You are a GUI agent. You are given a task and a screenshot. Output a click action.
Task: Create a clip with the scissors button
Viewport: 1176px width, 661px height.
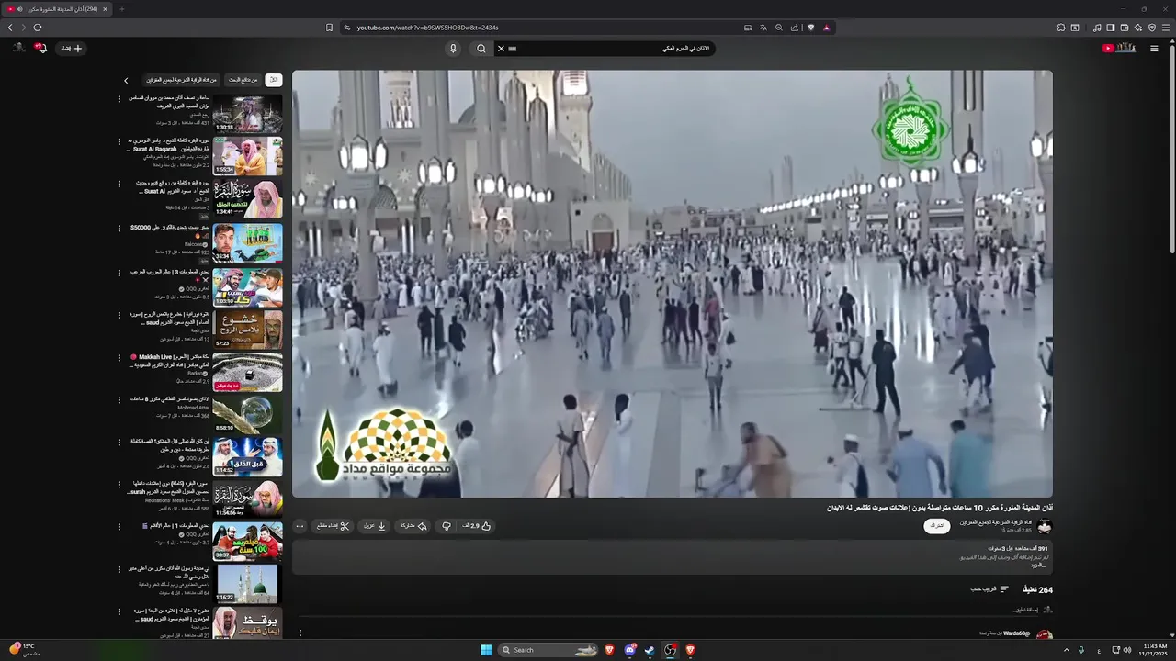coord(334,526)
